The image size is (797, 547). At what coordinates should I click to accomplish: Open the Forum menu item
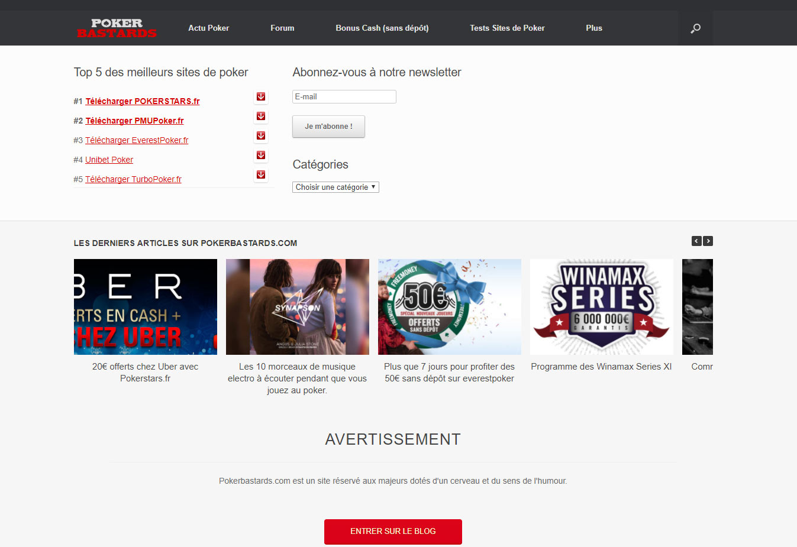(x=282, y=28)
